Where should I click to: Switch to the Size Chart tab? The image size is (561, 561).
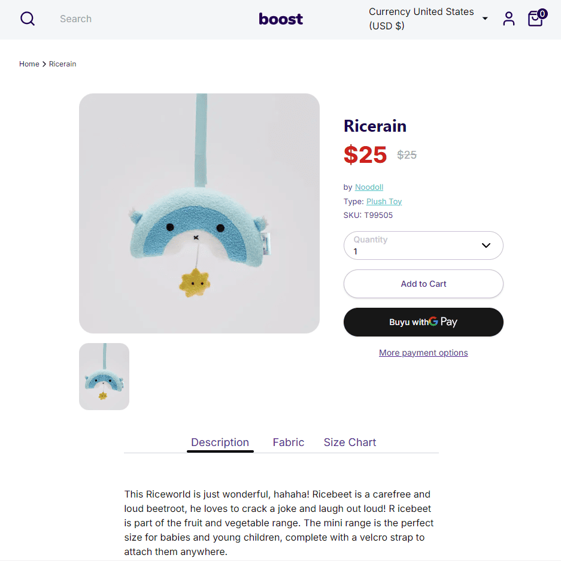pos(350,442)
